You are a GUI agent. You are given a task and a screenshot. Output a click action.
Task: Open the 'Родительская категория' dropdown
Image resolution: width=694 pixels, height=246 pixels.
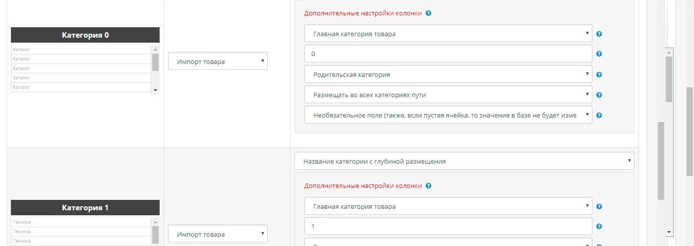(x=448, y=74)
